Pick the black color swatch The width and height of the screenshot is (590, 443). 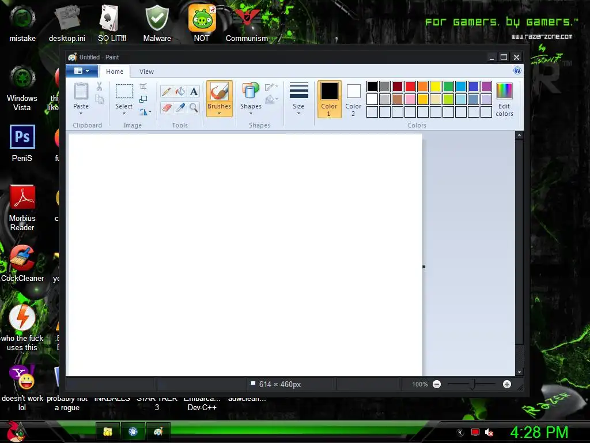(x=372, y=87)
